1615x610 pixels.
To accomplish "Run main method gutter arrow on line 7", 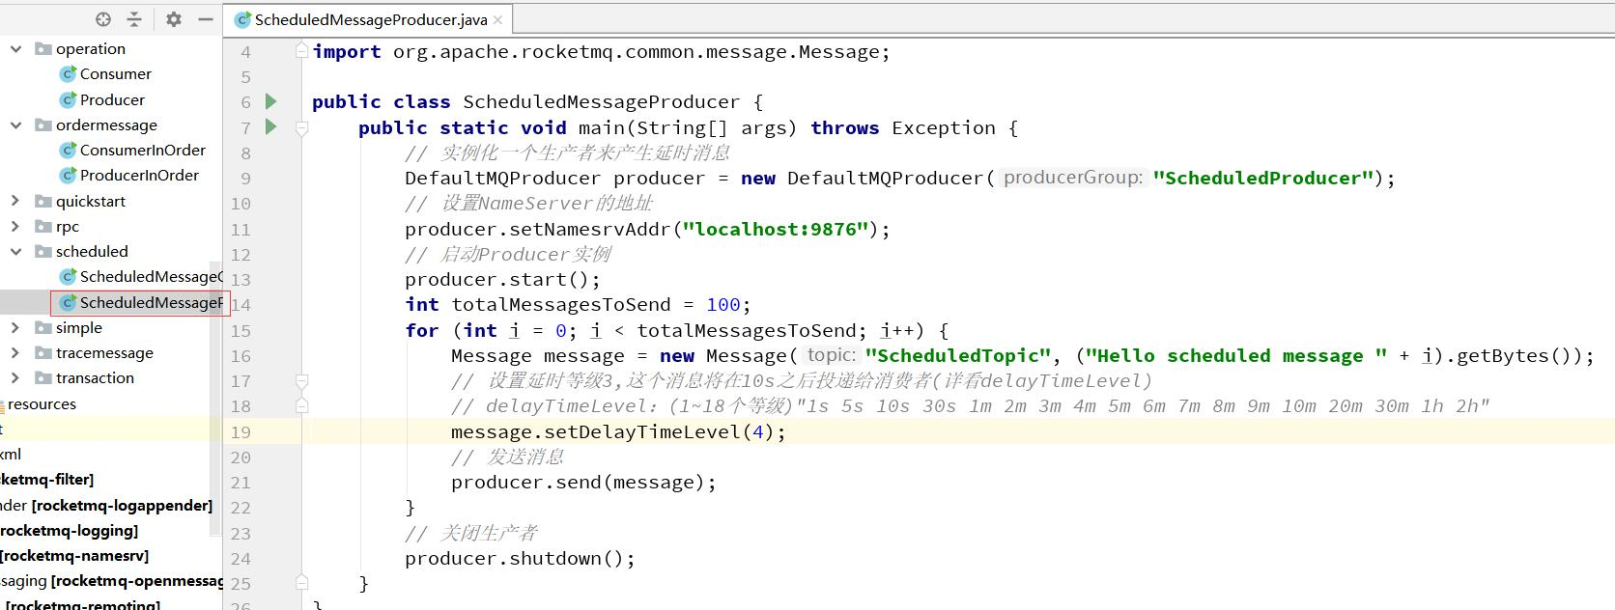I will point(271,126).
